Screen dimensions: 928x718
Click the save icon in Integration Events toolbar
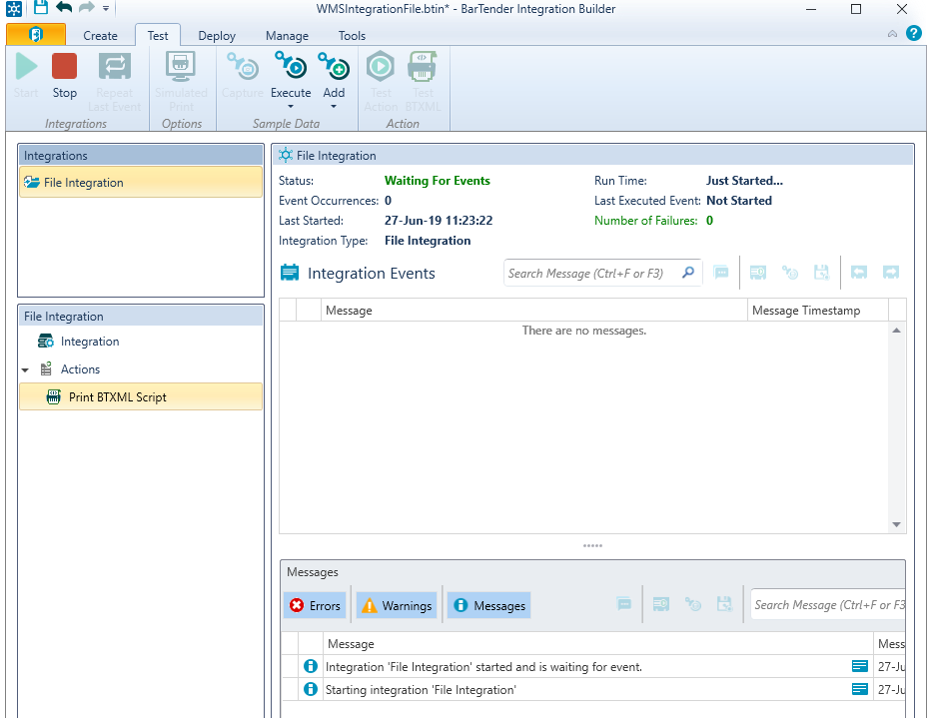821,273
